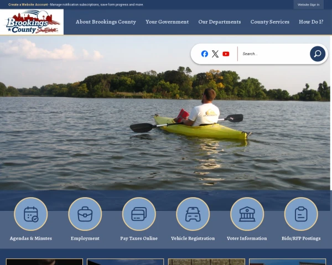Image resolution: width=332 pixels, height=265 pixels.
Task: Open the County Services menu
Action: [270, 22]
